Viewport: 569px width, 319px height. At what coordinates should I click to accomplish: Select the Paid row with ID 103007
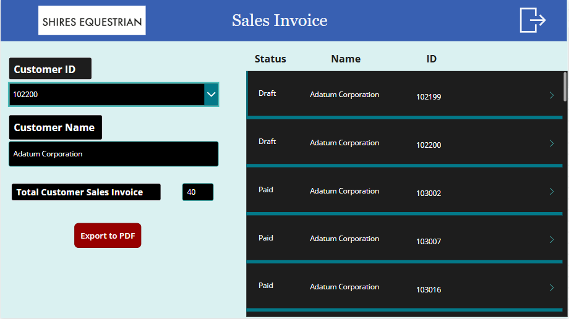404,238
